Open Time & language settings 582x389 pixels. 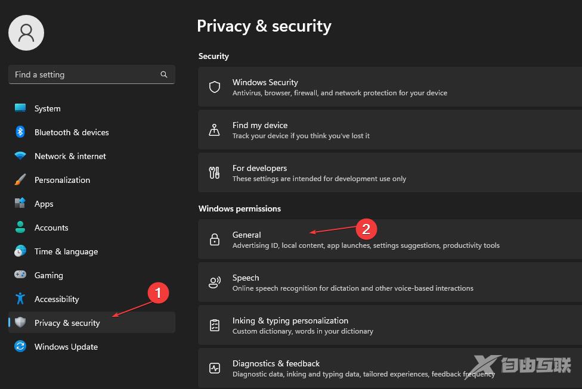[66, 251]
